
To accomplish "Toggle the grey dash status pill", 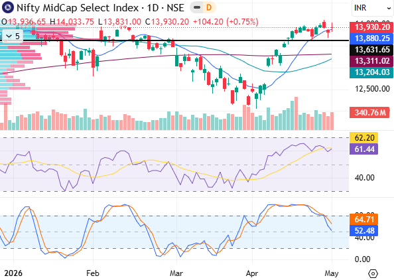I will pyautogui.click(x=197, y=7).
